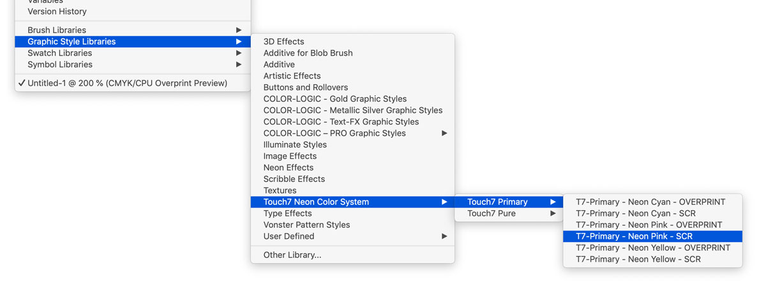Open Vonster Pattern Styles library
This screenshot has height=286, width=766.
[x=352, y=225]
